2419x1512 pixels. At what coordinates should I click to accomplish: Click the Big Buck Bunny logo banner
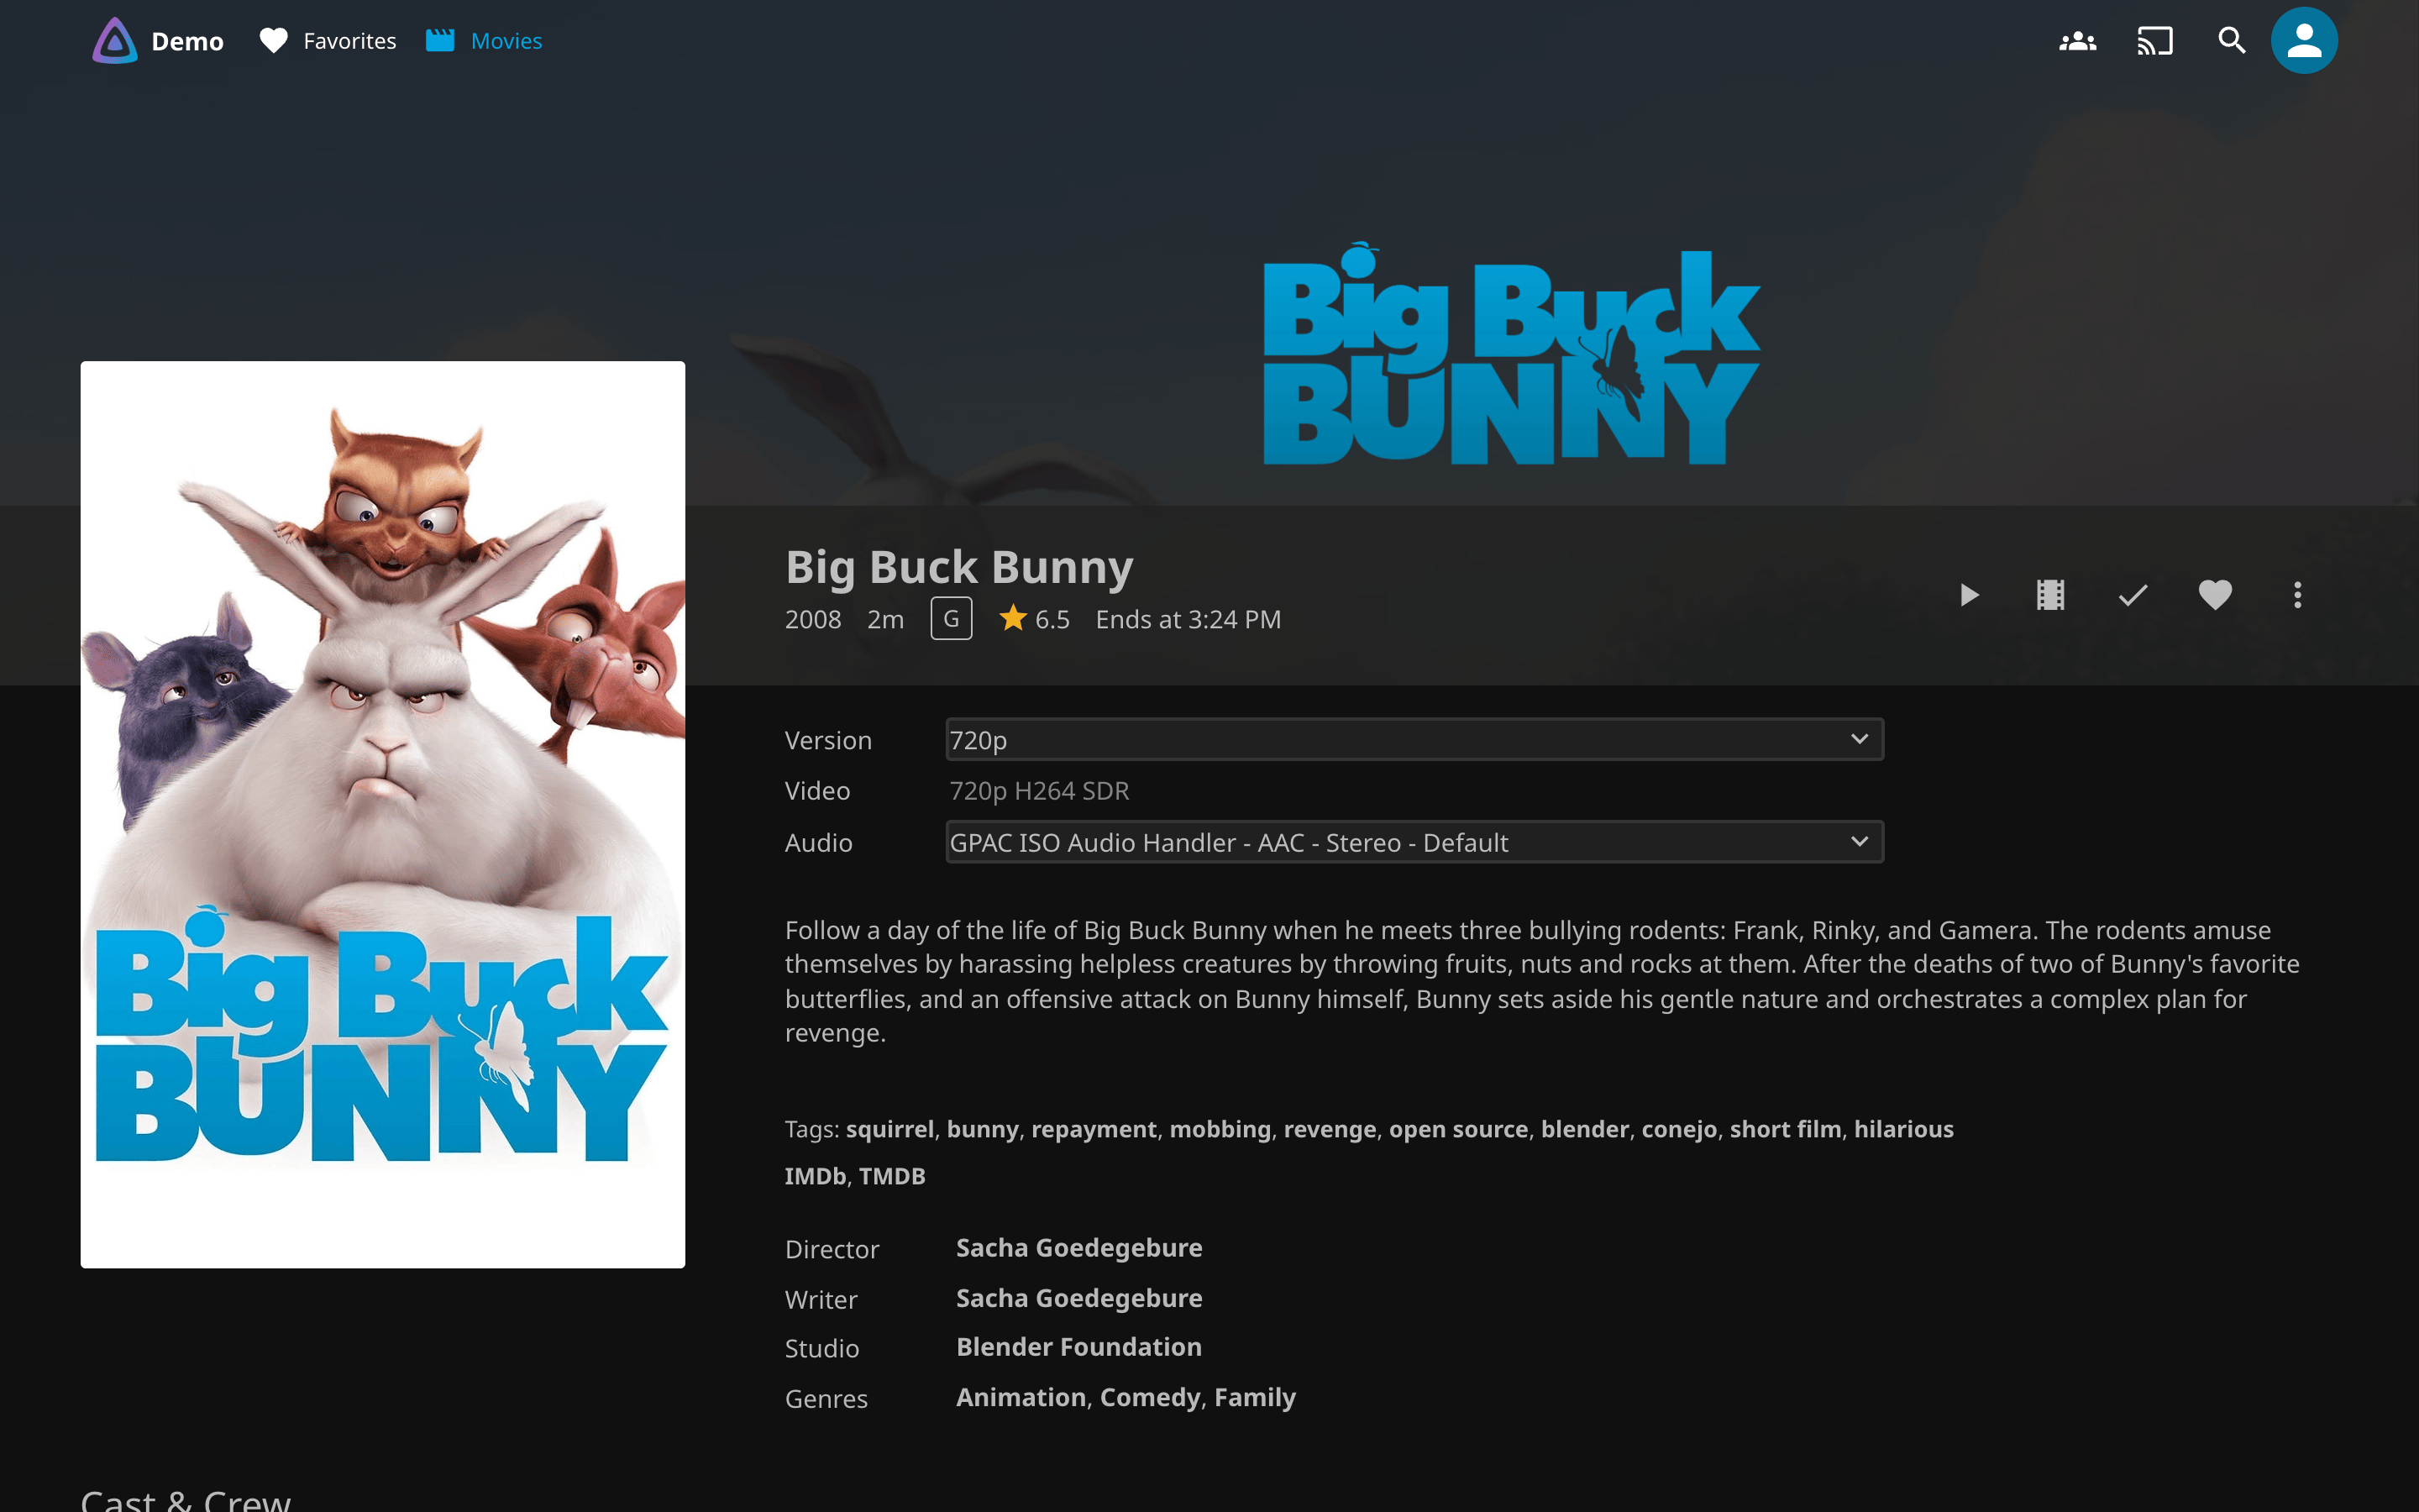tap(1511, 354)
